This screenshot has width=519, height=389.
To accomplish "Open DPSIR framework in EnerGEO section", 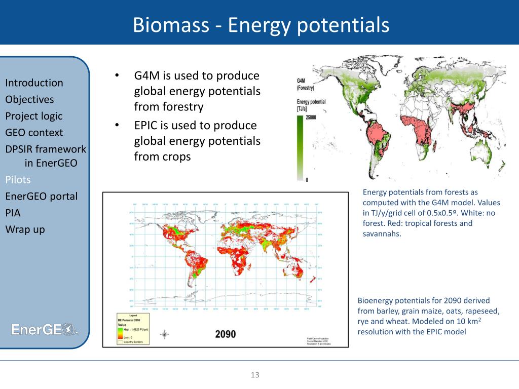I will [46, 156].
